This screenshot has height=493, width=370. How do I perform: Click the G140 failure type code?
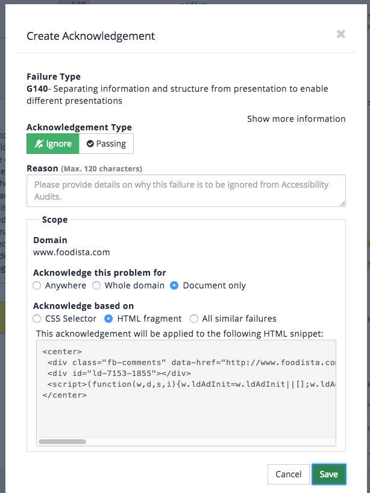pos(37,89)
